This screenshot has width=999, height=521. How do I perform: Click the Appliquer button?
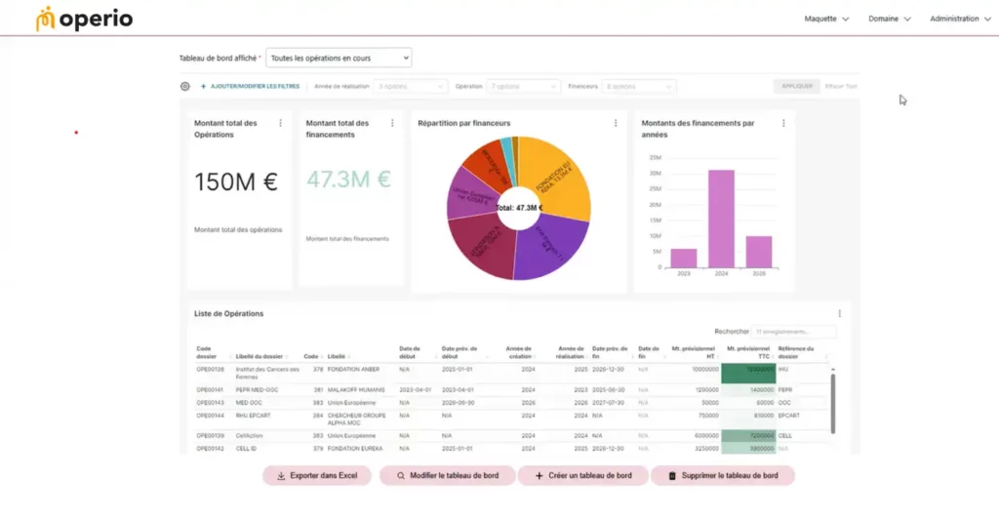(x=796, y=86)
